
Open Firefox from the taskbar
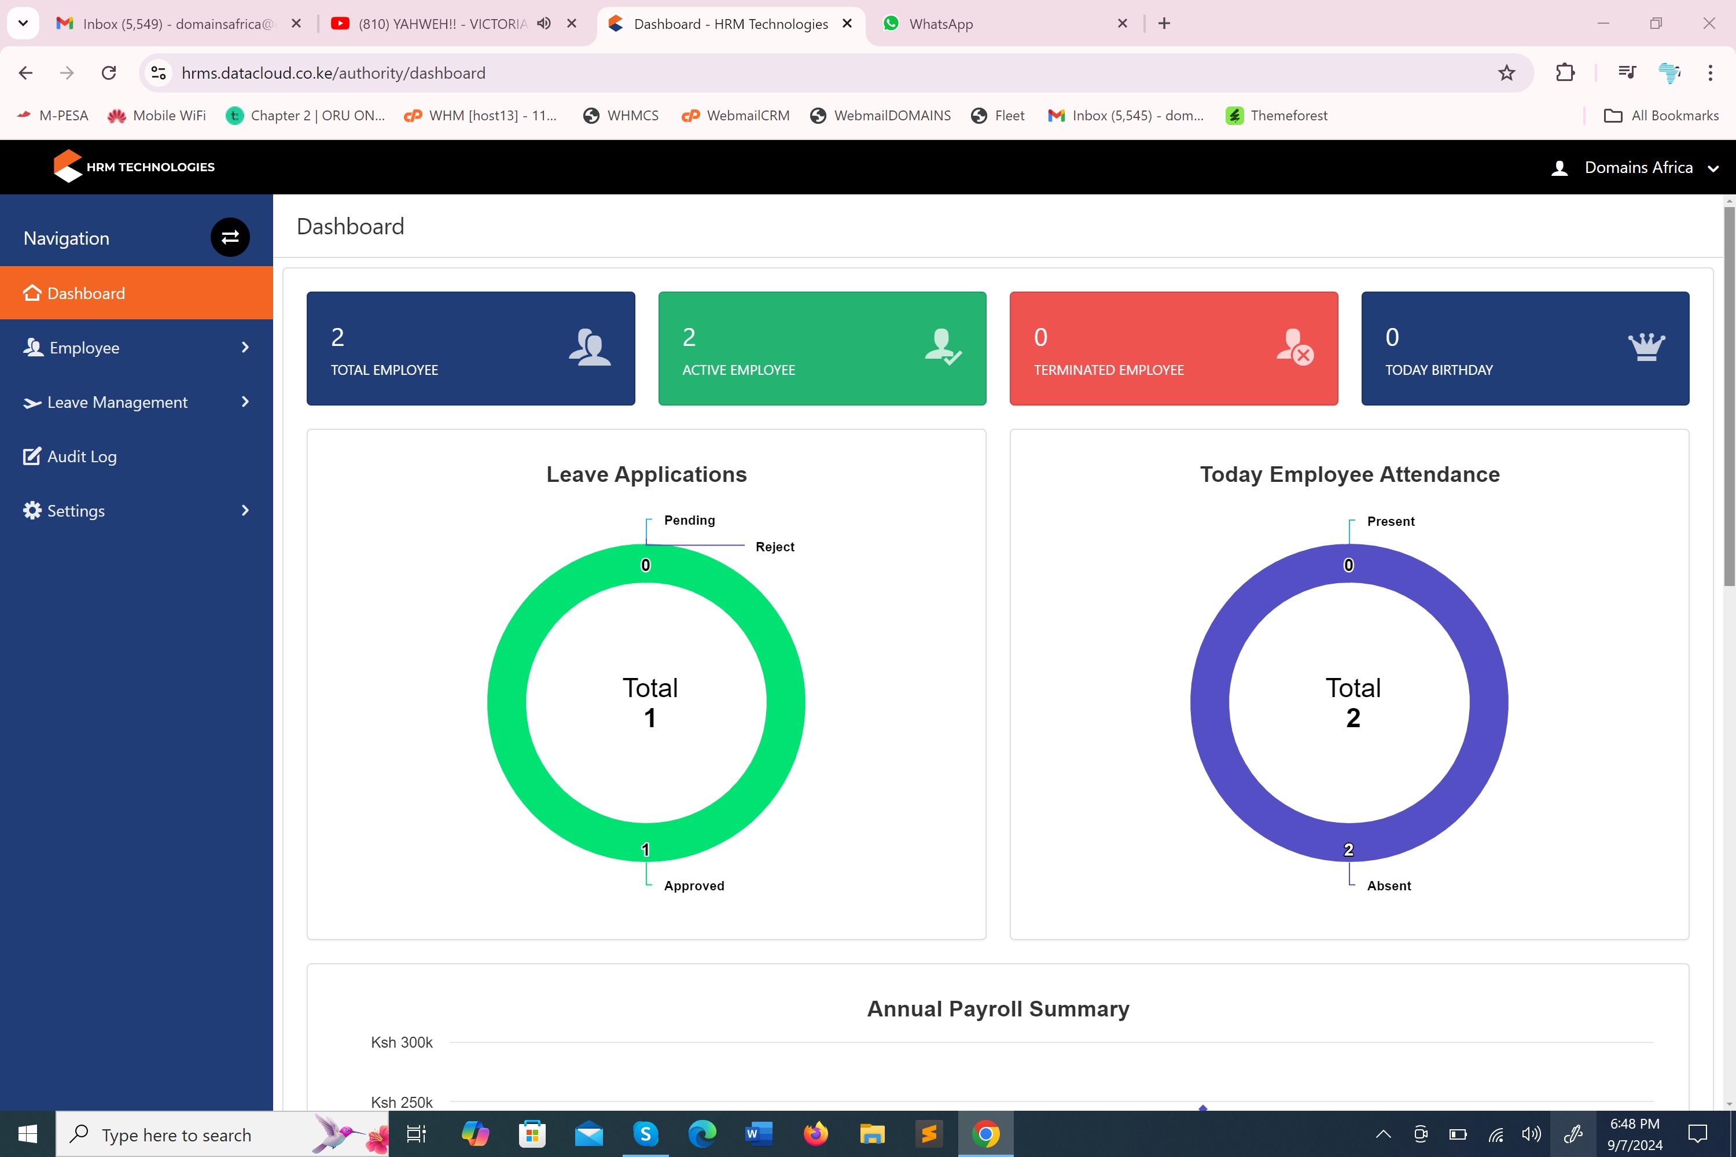point(815,1134)
